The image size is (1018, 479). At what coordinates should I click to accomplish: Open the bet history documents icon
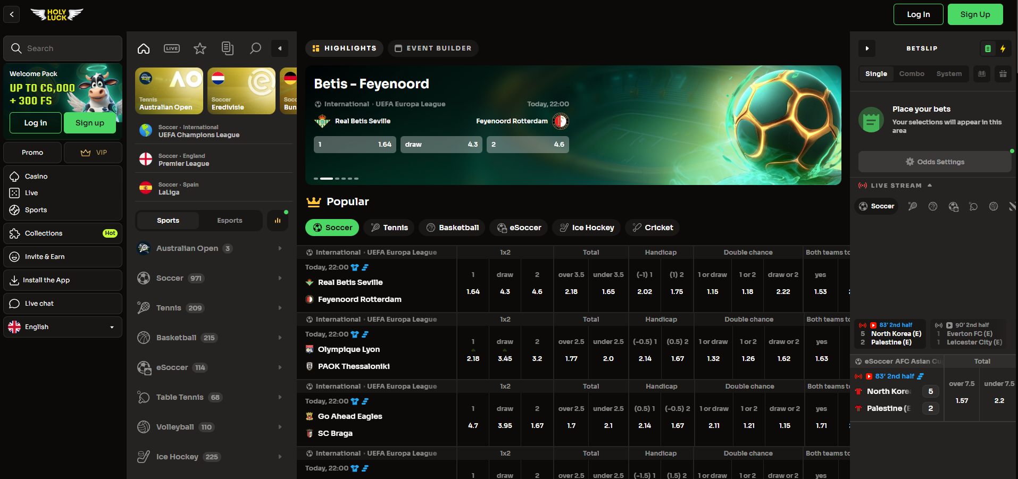tap(228, 48)
